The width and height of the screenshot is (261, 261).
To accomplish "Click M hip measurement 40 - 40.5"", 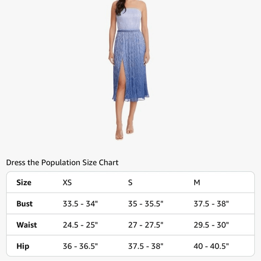I will [x=211, y=246].
